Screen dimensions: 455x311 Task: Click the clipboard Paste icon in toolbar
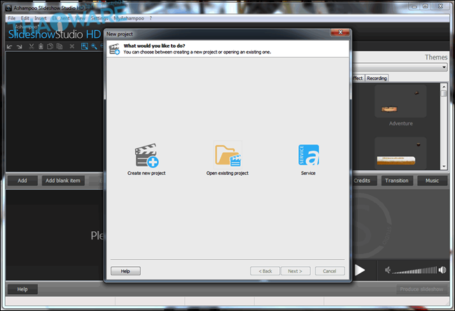(41, 46)
